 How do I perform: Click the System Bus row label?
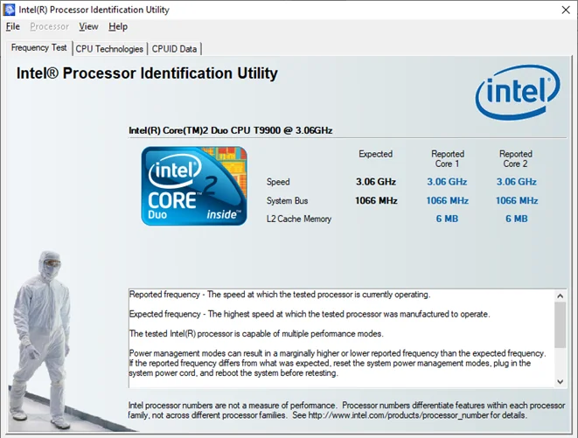(287, 200)
